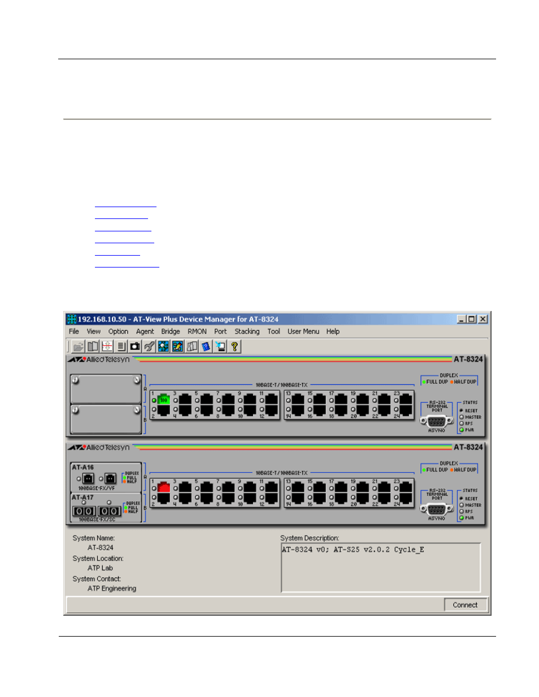Select port 12 on the switch with empty slots

tap(271, 410)
